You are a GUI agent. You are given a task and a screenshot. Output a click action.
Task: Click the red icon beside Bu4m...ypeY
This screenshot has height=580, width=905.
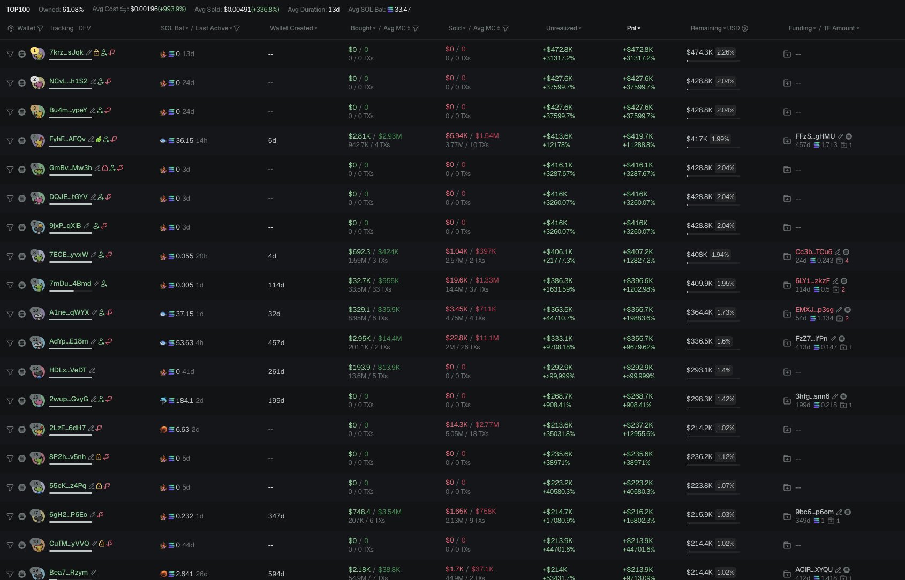point(108,110)
